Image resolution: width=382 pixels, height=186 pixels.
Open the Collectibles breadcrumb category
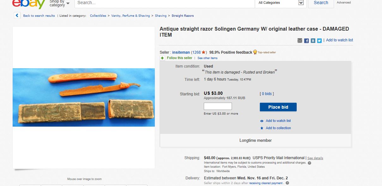coord(98,16)
